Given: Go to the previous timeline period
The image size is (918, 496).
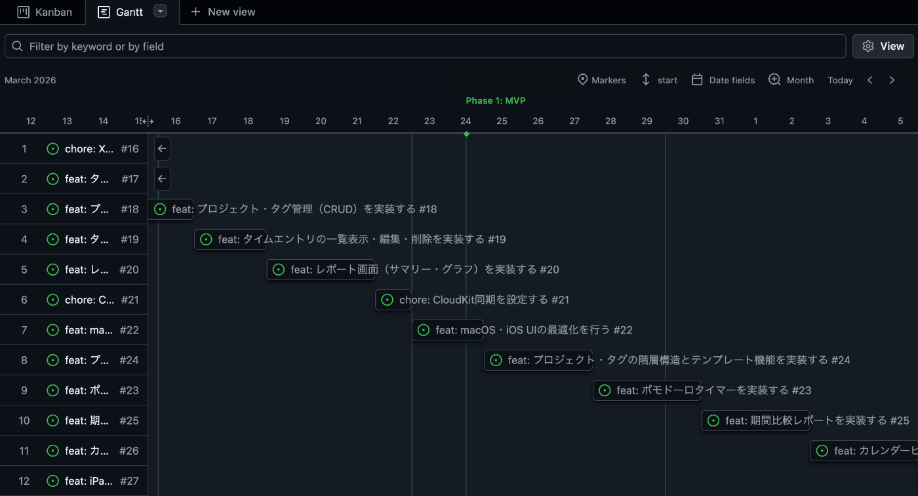Looking at the screenshot, I should click(x=870, y=80).
